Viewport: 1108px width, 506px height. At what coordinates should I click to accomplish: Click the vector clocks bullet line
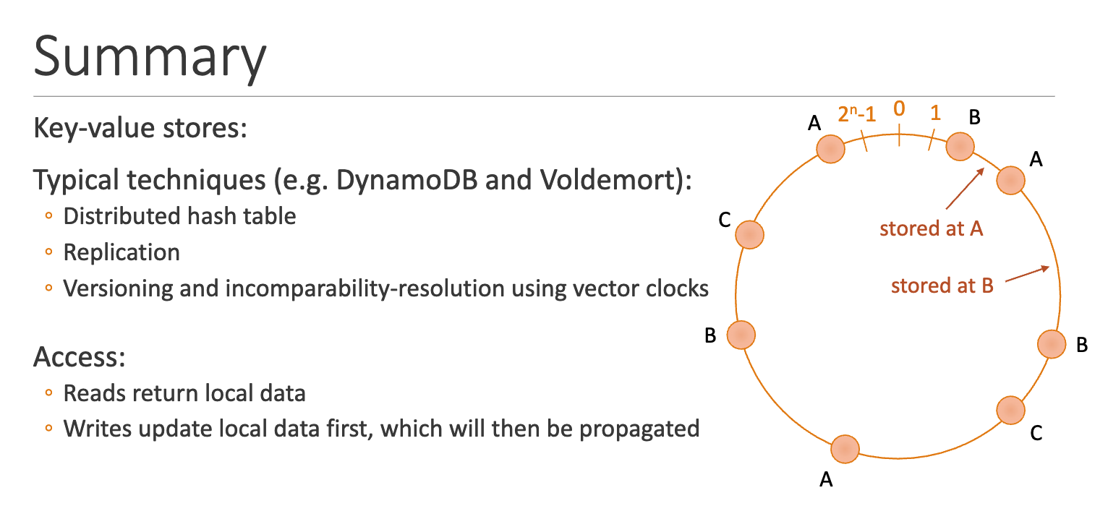386,288
